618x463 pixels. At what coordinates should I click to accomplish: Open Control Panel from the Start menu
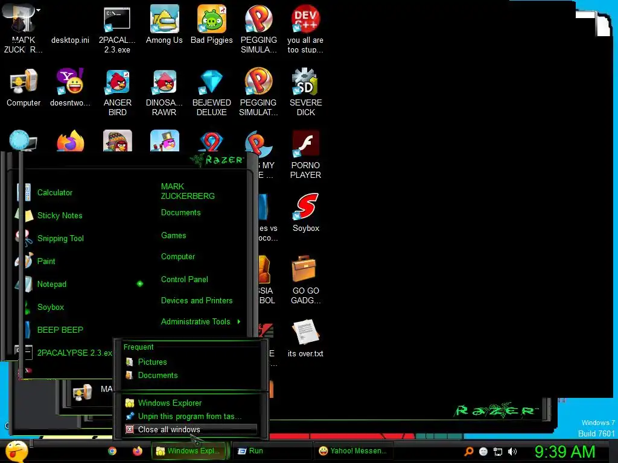[185, 279]
